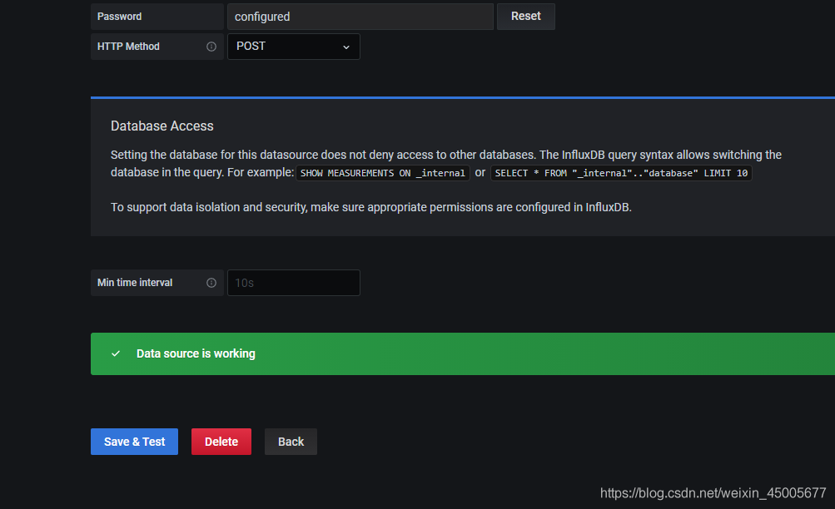
Task: Click the Password label
Action: tap(119, 17)
